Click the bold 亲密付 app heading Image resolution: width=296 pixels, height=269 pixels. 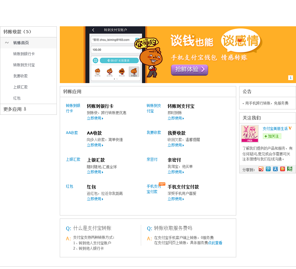(x=174, y=160)
